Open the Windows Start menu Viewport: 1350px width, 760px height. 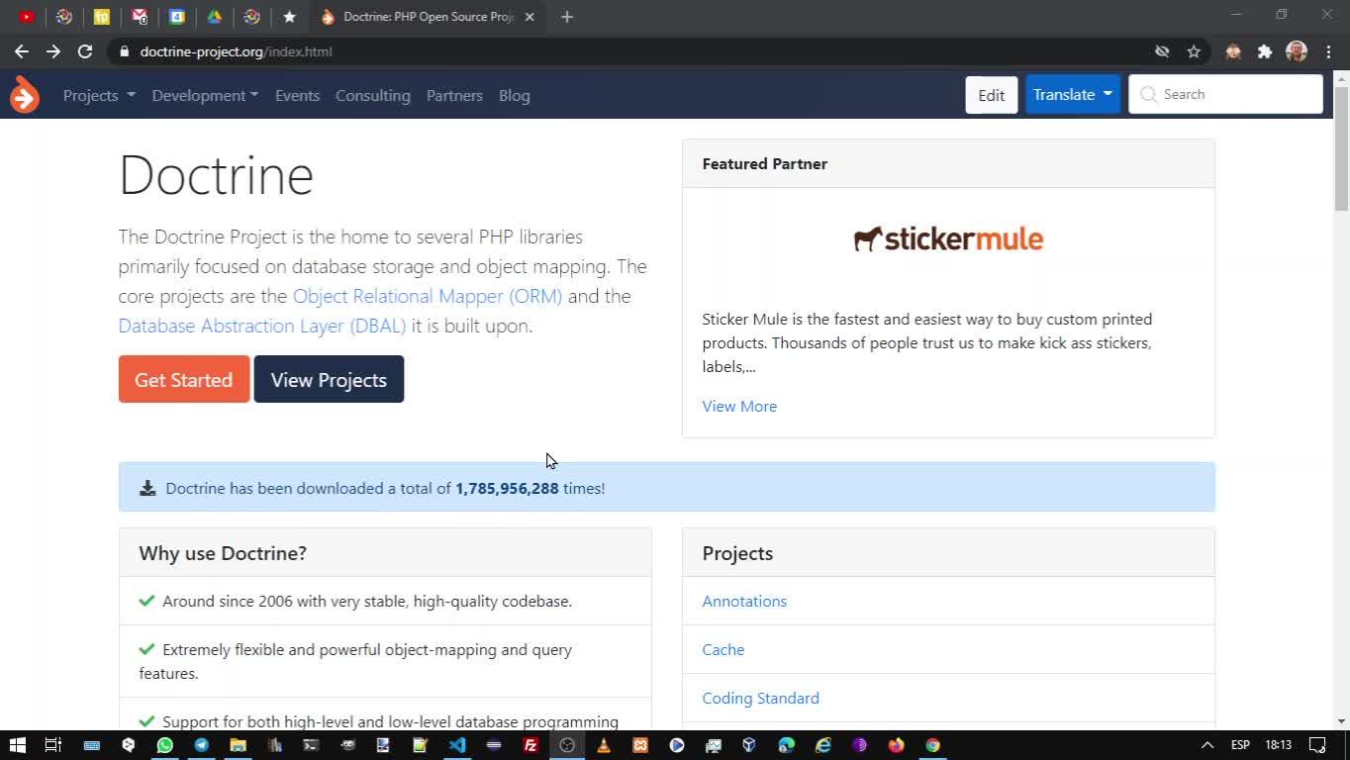[17, 745]
